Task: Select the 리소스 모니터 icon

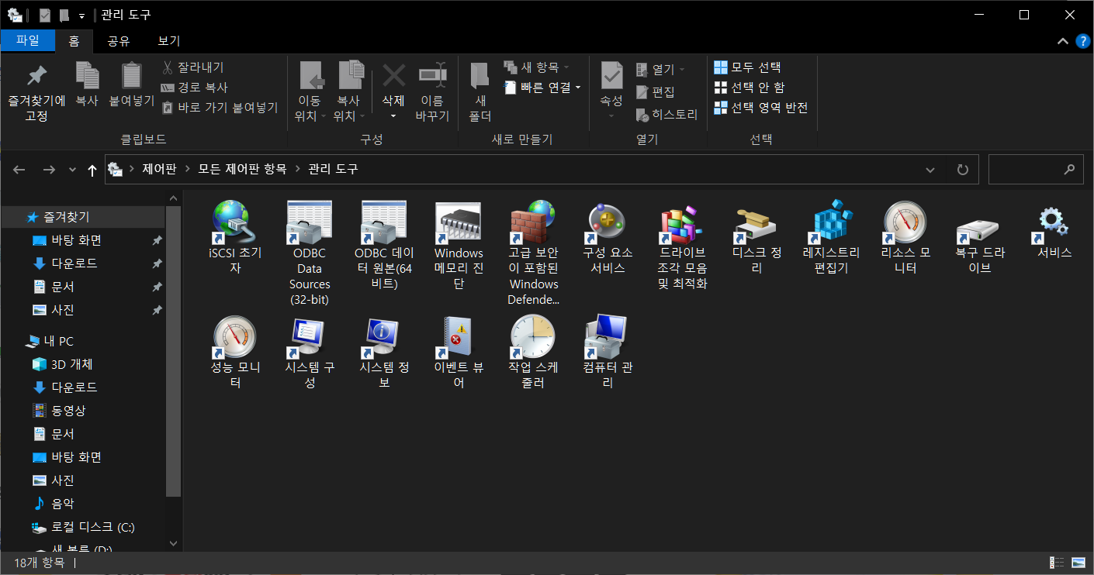Action: (x=905, y=222)
